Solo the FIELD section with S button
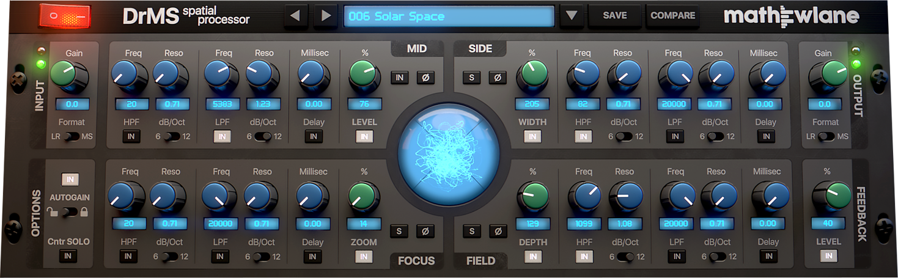The image size is (898, 278). point(471,231)
